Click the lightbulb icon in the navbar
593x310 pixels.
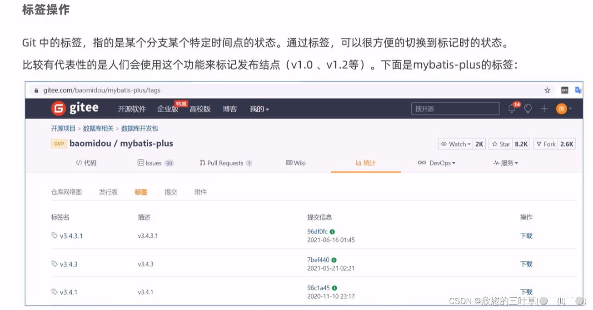coord(528,109)
